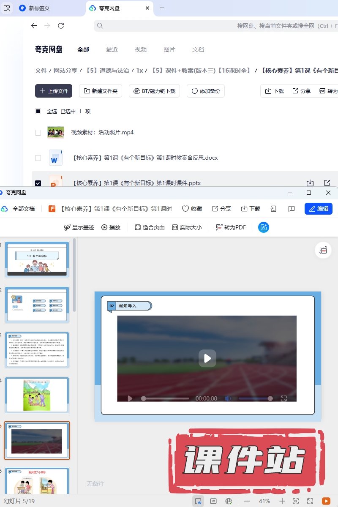Click the video volume slider
This screenshot has height=507, width=338.
pos(254,398)
